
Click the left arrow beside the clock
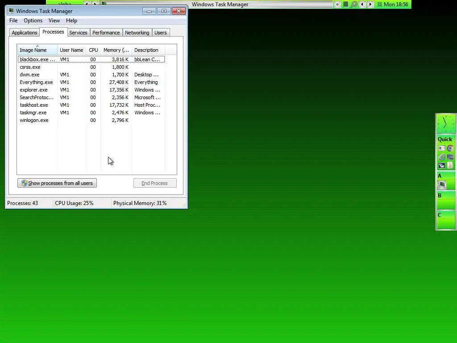coord(362,4)
